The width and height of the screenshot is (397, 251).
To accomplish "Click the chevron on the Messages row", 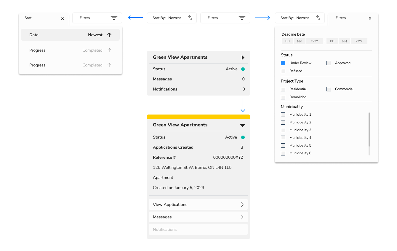I will click(x=242, y=217).
